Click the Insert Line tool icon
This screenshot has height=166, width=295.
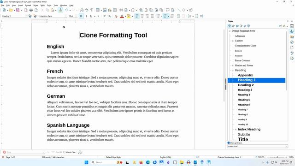179,10
